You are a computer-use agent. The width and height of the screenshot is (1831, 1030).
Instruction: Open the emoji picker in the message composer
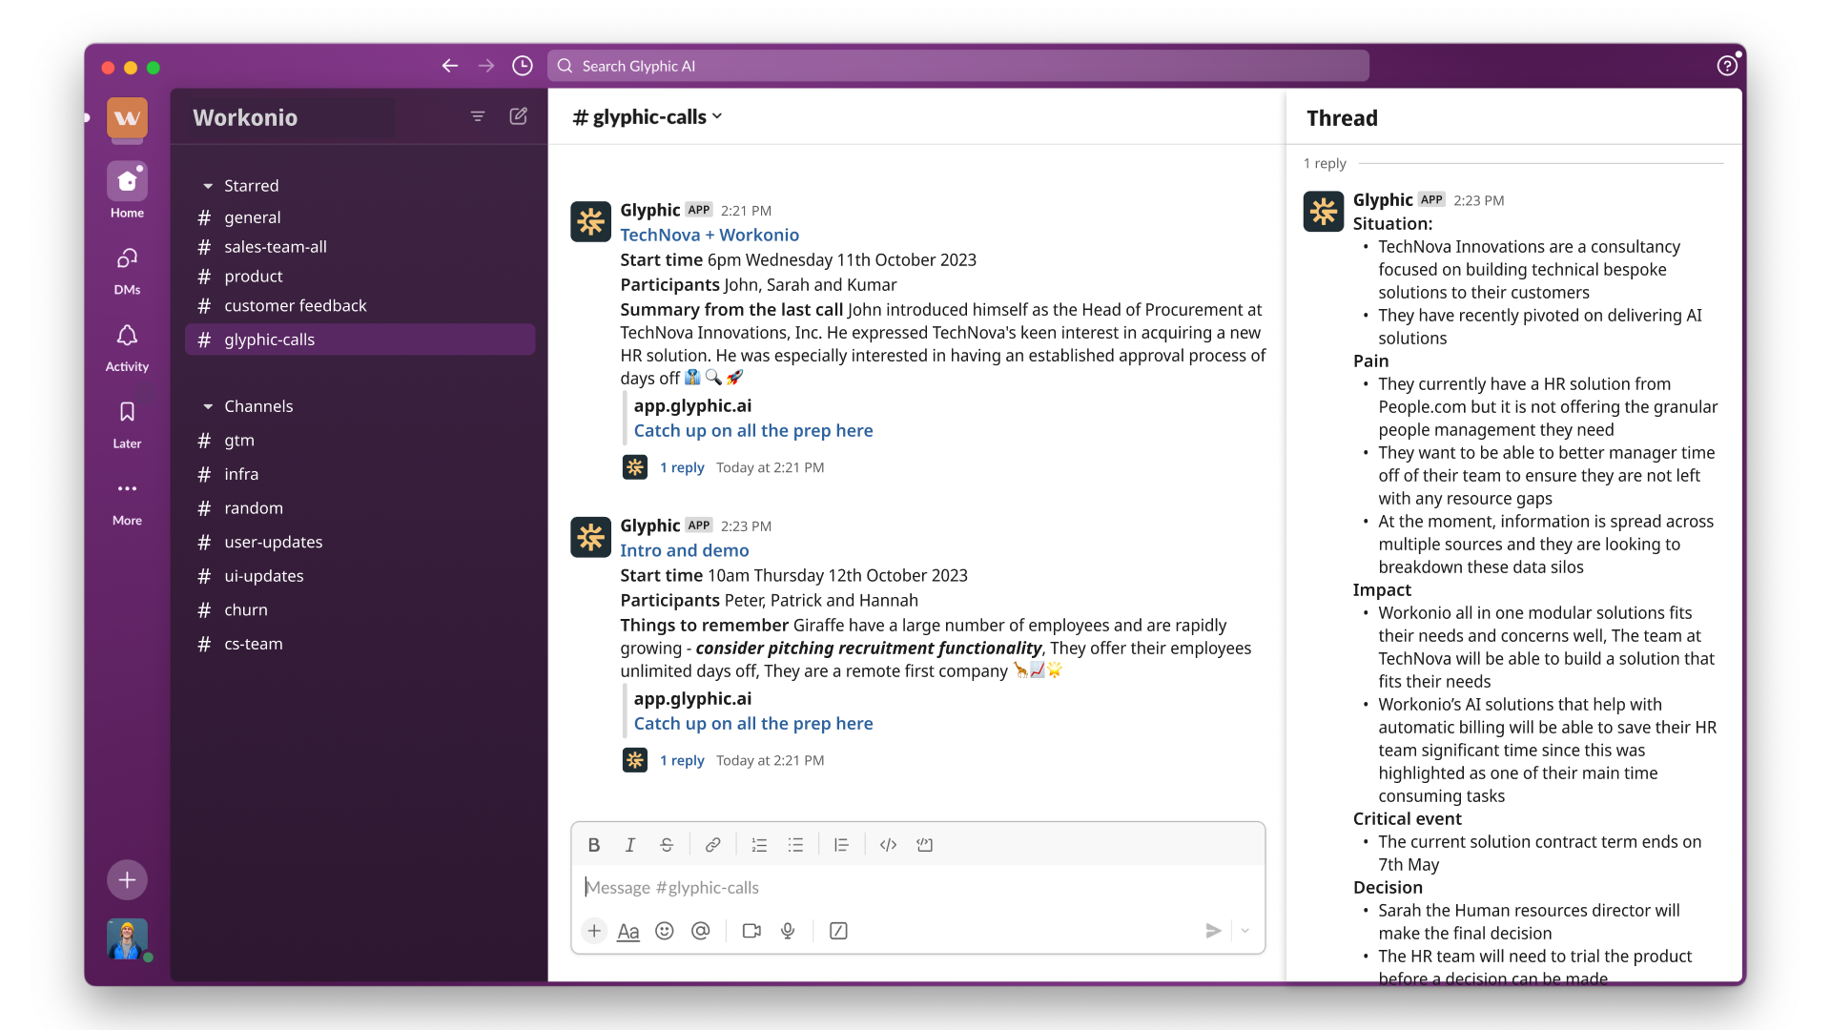click(x=665, y=931)
